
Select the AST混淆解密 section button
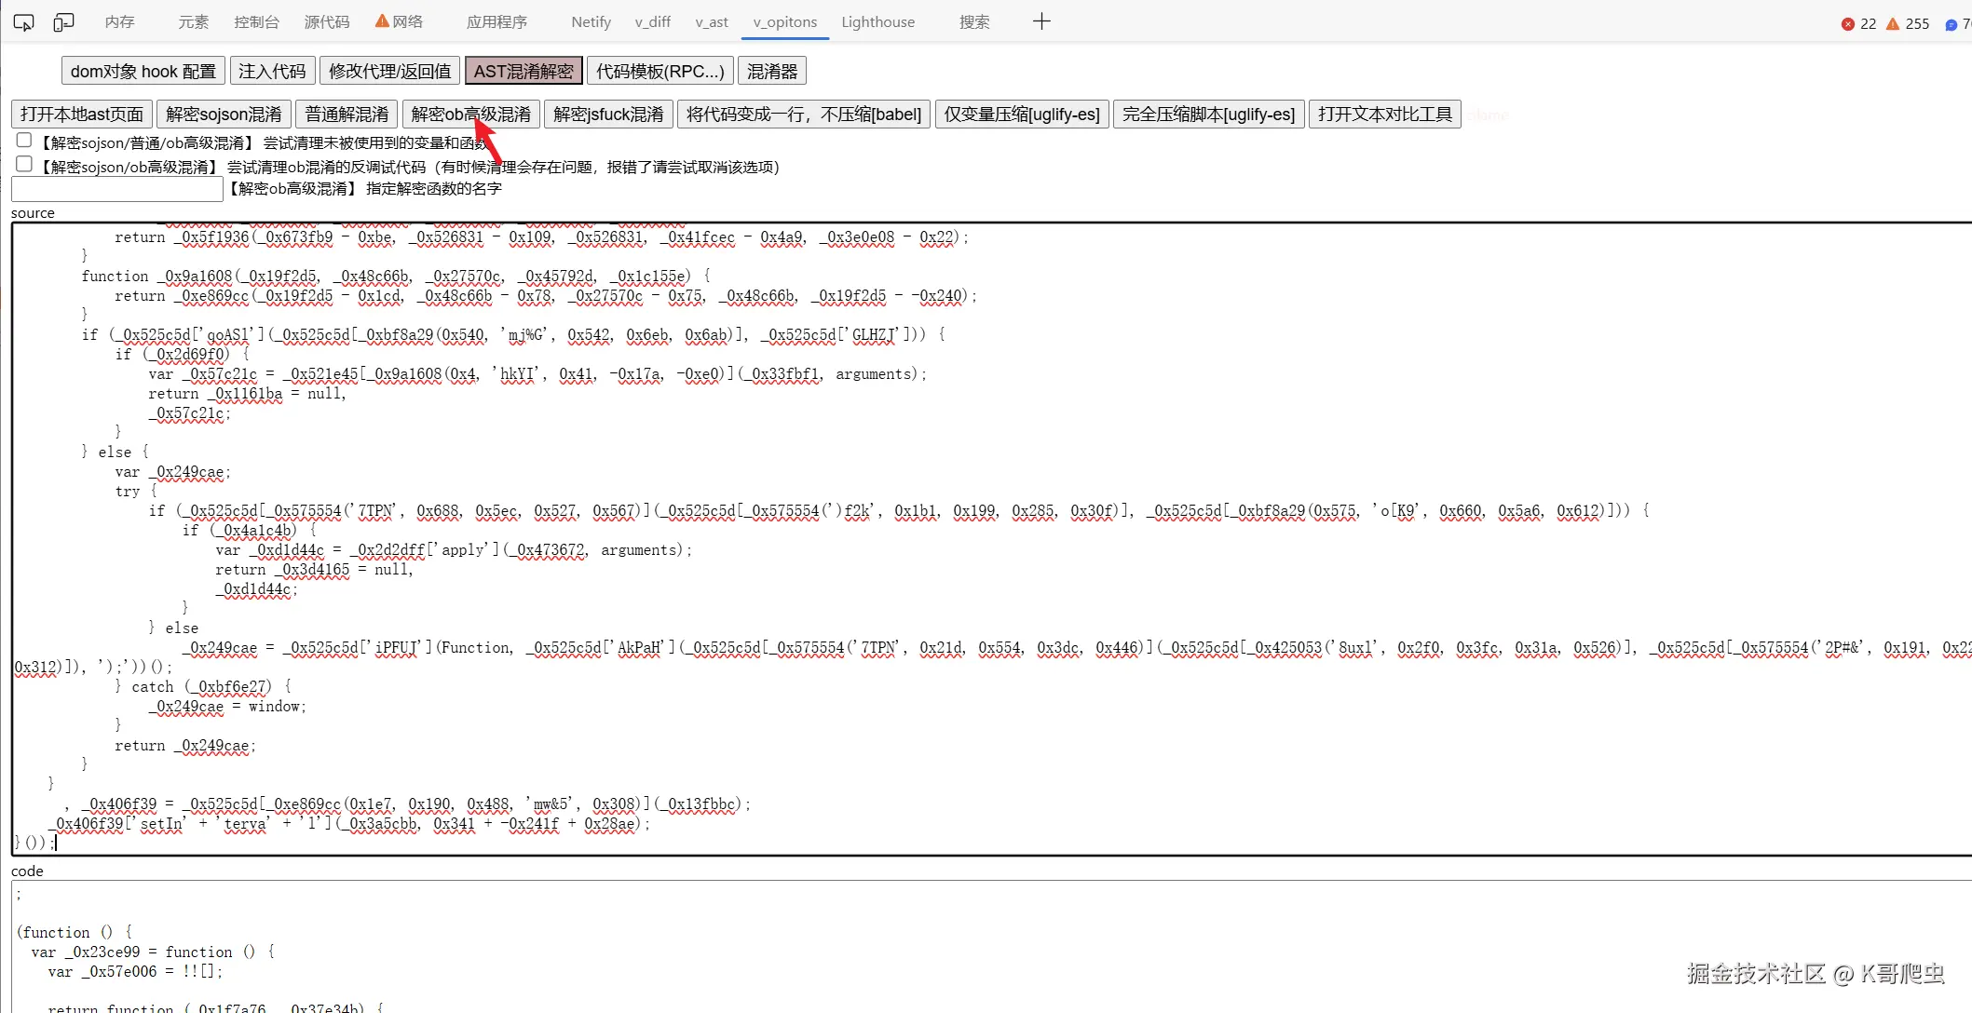click(524, 71)
